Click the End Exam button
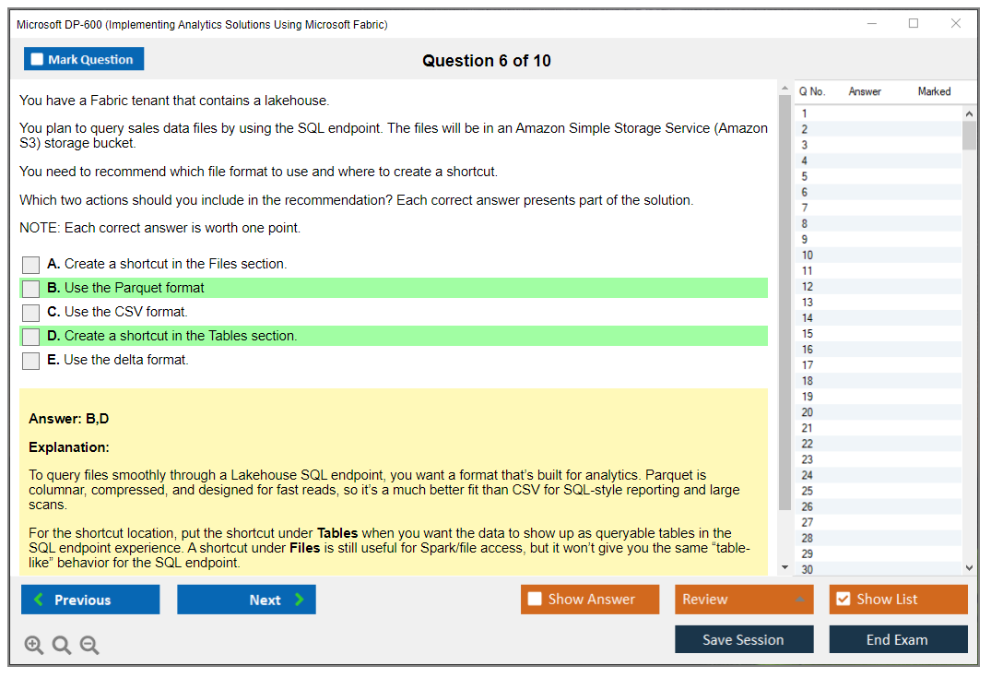This screenshot has width=991, height=678. [898, 639]
